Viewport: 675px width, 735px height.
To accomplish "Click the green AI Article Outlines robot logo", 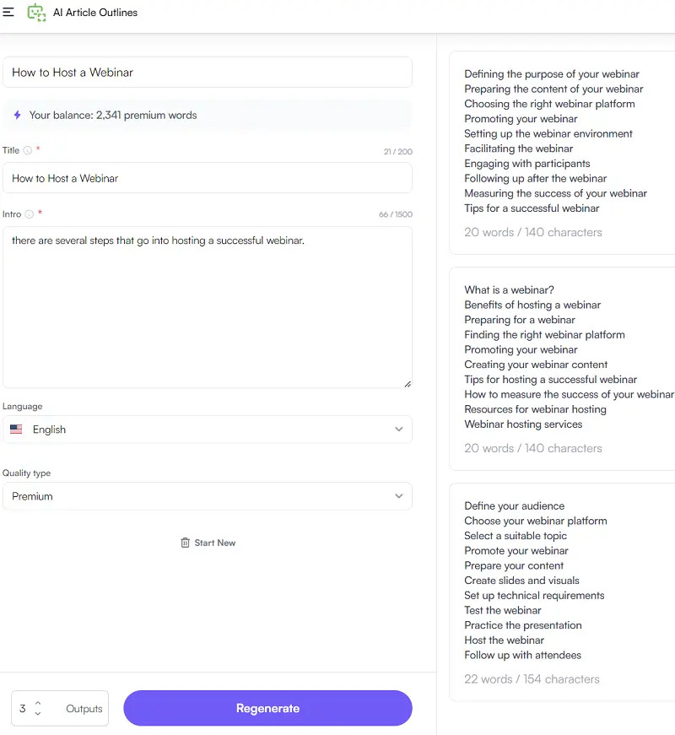I will click(x=36, y=13).
